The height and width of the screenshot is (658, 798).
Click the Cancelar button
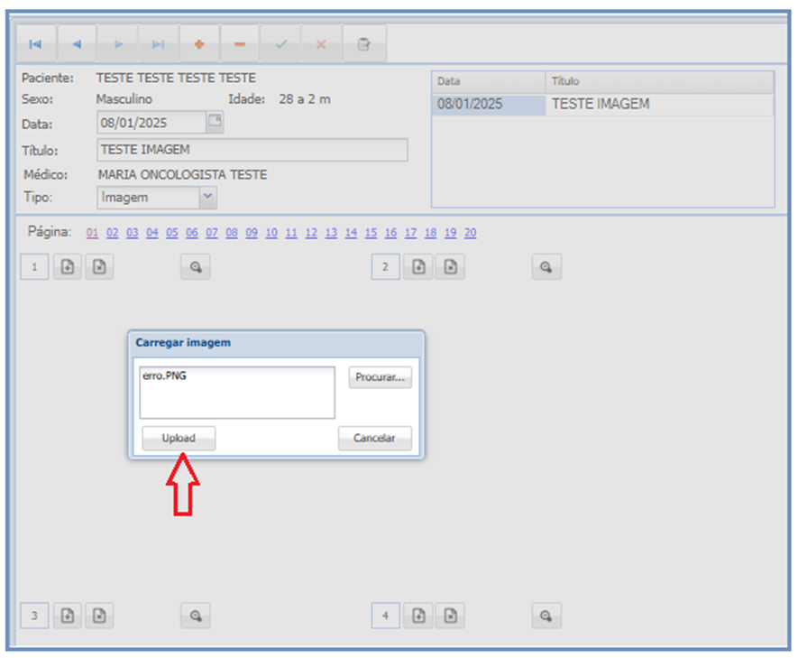374,438
